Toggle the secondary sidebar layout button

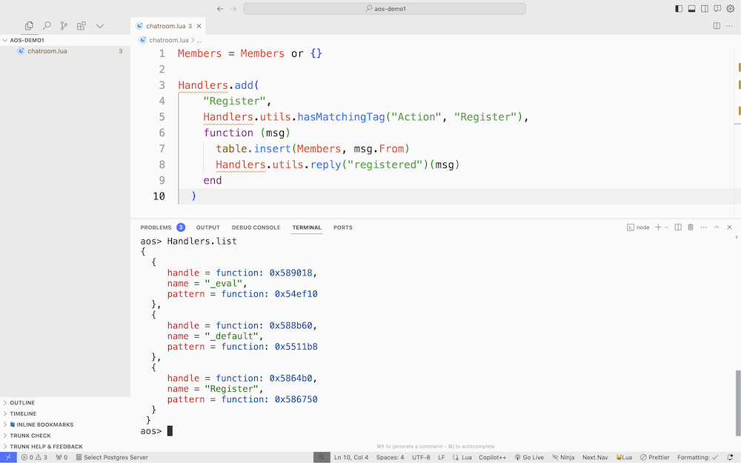click(x=705, y=9)
